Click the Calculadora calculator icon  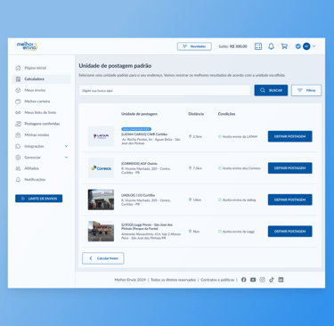18,79
